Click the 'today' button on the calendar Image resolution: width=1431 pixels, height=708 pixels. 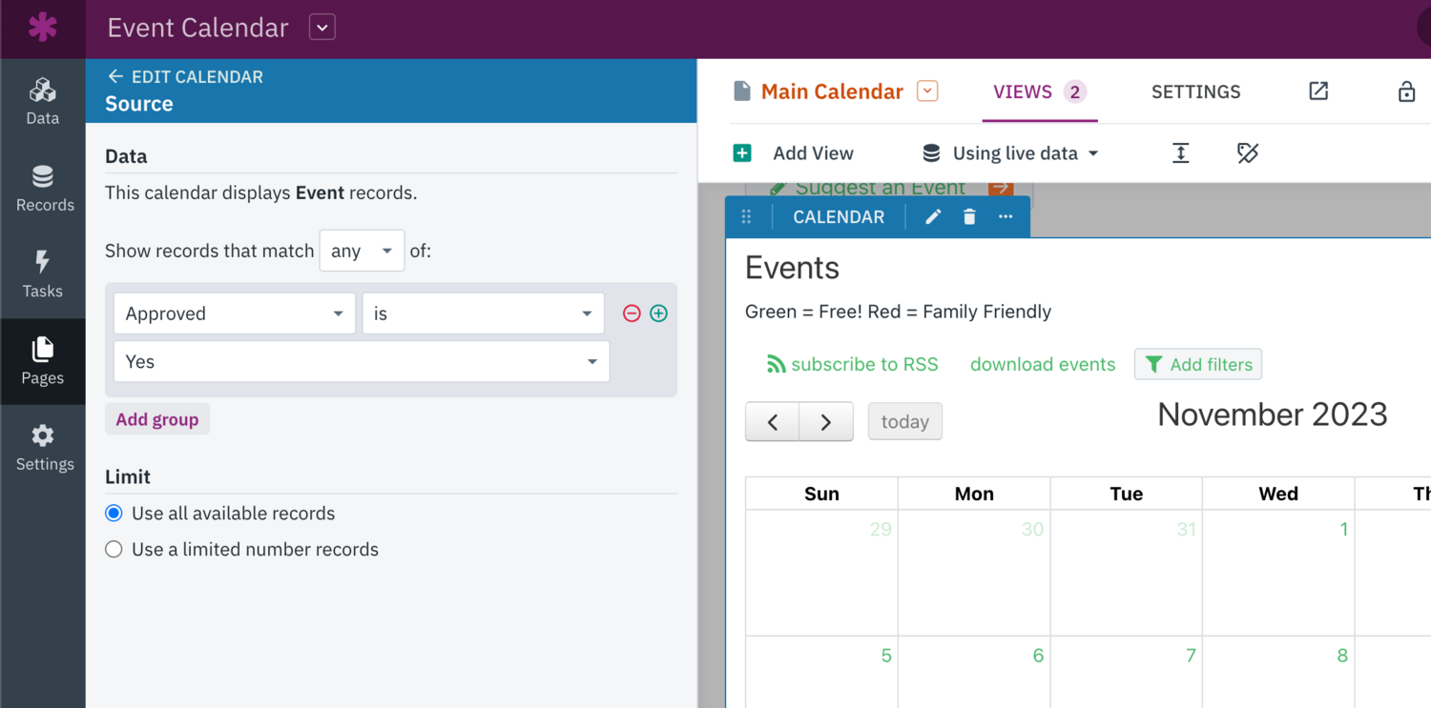pos(904,421)
